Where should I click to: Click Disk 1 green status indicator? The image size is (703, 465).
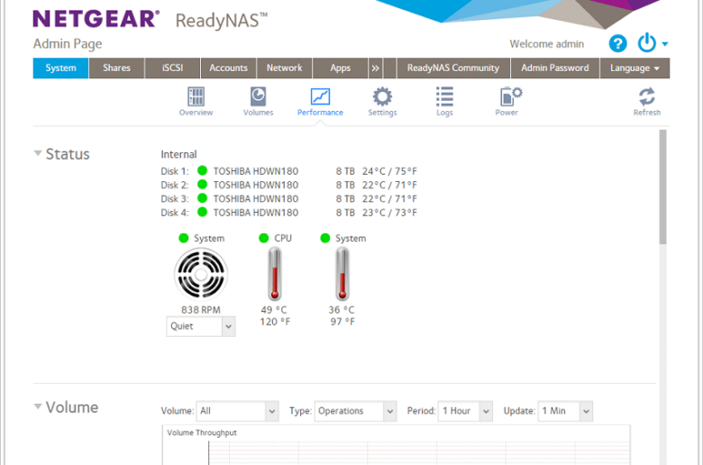click(x=202, y=170)
